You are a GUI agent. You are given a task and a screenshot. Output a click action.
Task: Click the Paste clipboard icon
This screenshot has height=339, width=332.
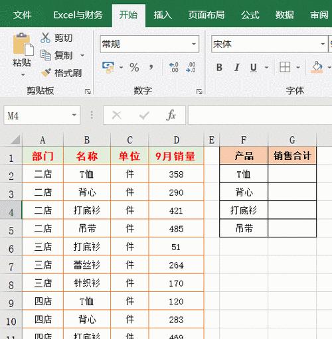coord(23,44)
